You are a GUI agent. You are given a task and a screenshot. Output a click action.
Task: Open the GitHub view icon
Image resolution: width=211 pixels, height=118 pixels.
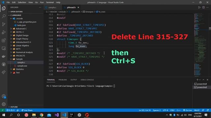click(x=4, y=64)
